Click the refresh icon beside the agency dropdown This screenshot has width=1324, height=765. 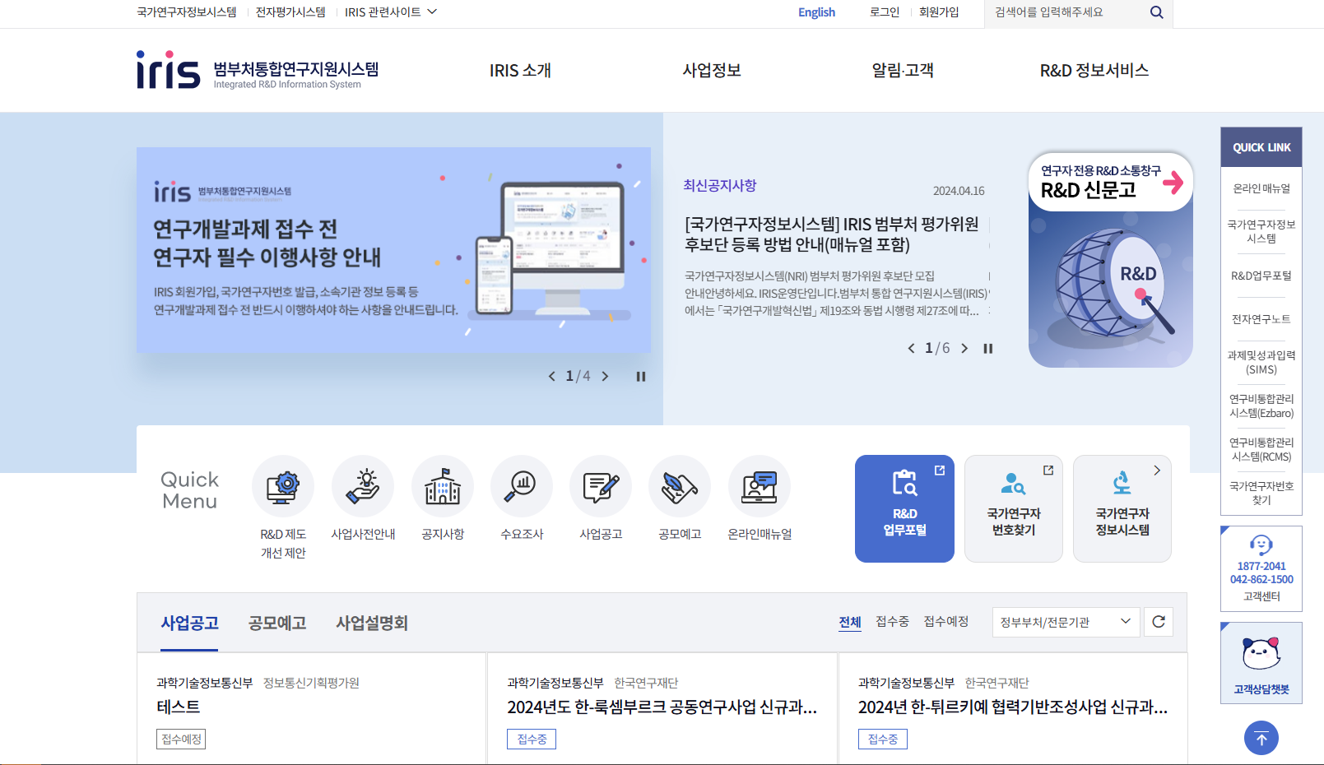[x=1159, y=622]
